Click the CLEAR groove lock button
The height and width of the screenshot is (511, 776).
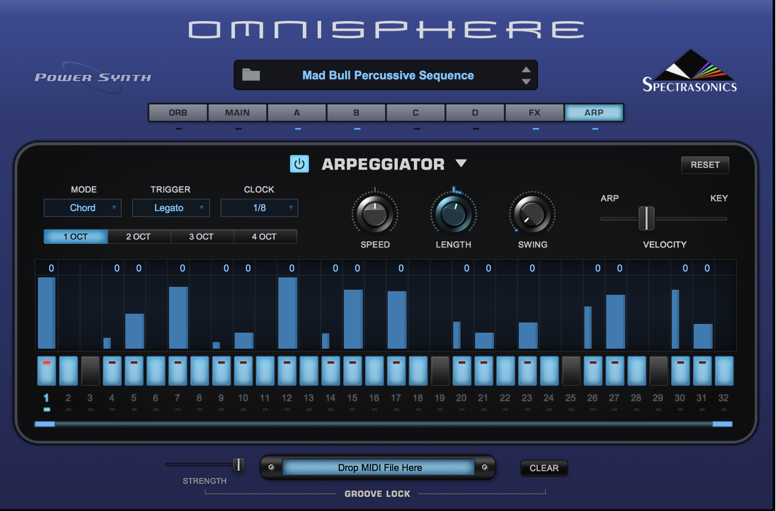point(544,468)
